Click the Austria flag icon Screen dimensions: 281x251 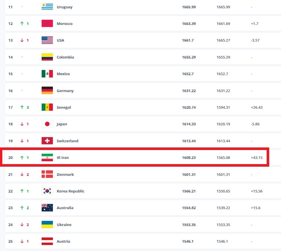[47, 241]
